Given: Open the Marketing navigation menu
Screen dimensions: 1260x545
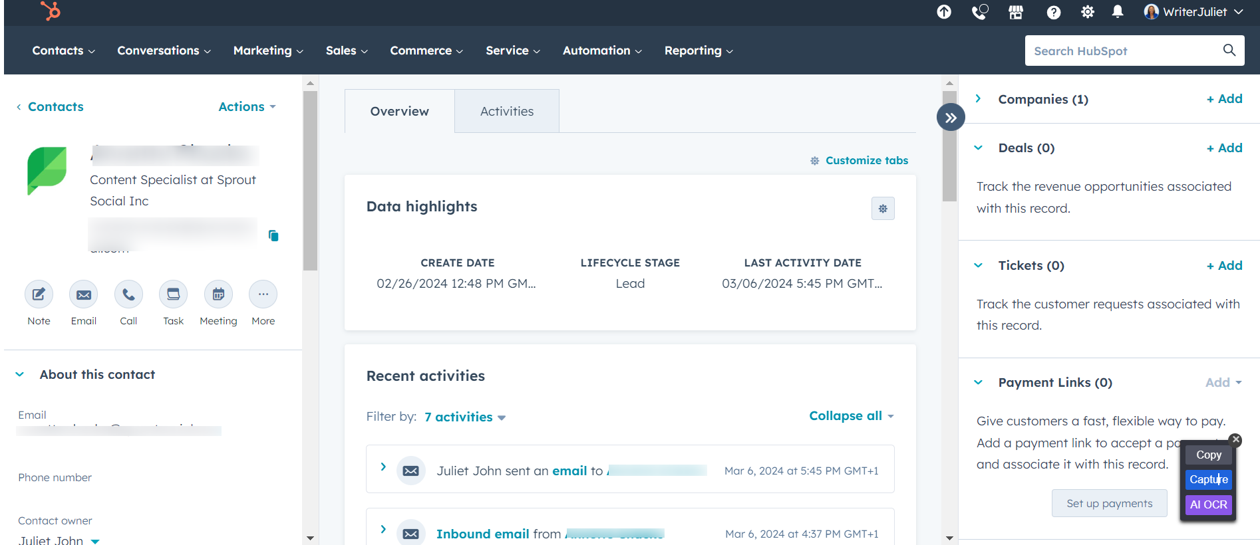Looking at the screenshot, I should pos(268,51).
